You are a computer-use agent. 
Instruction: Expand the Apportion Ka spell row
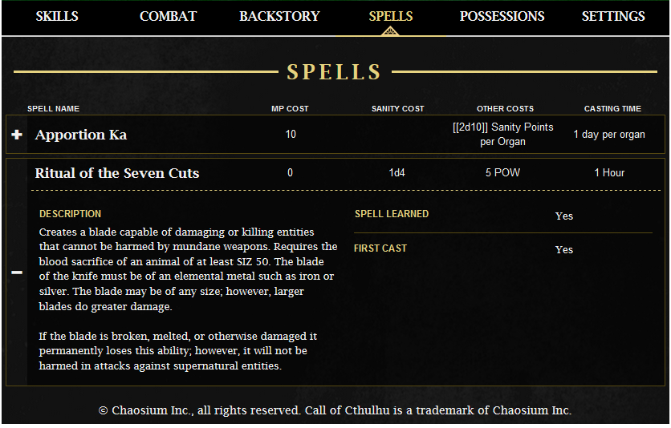(x=17, y=135)
